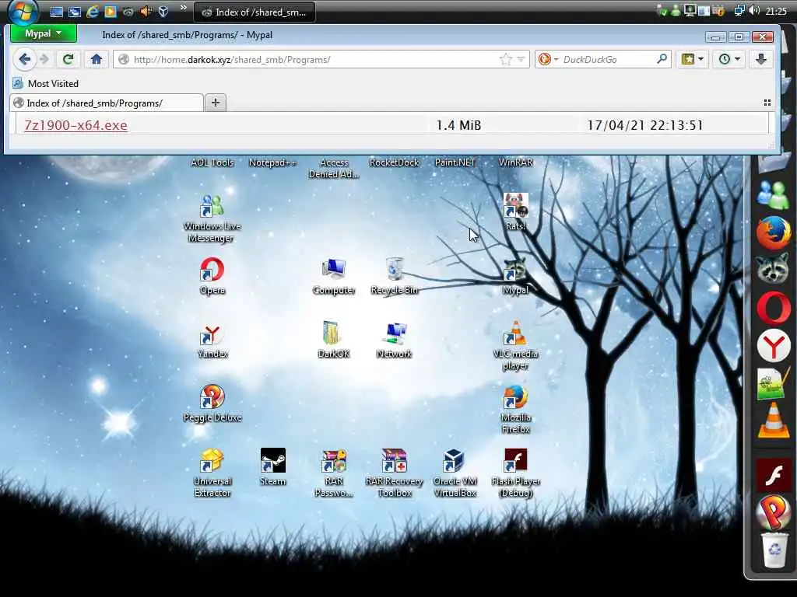
Task: Open the volume speaker tray icon
Action: 754,11
